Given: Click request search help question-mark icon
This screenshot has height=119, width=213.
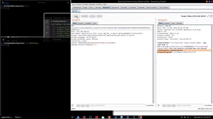Looking at the screenshot, I should 73,105.
